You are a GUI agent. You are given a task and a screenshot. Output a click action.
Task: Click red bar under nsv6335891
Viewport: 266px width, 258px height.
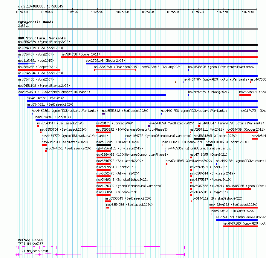[245, 95]
